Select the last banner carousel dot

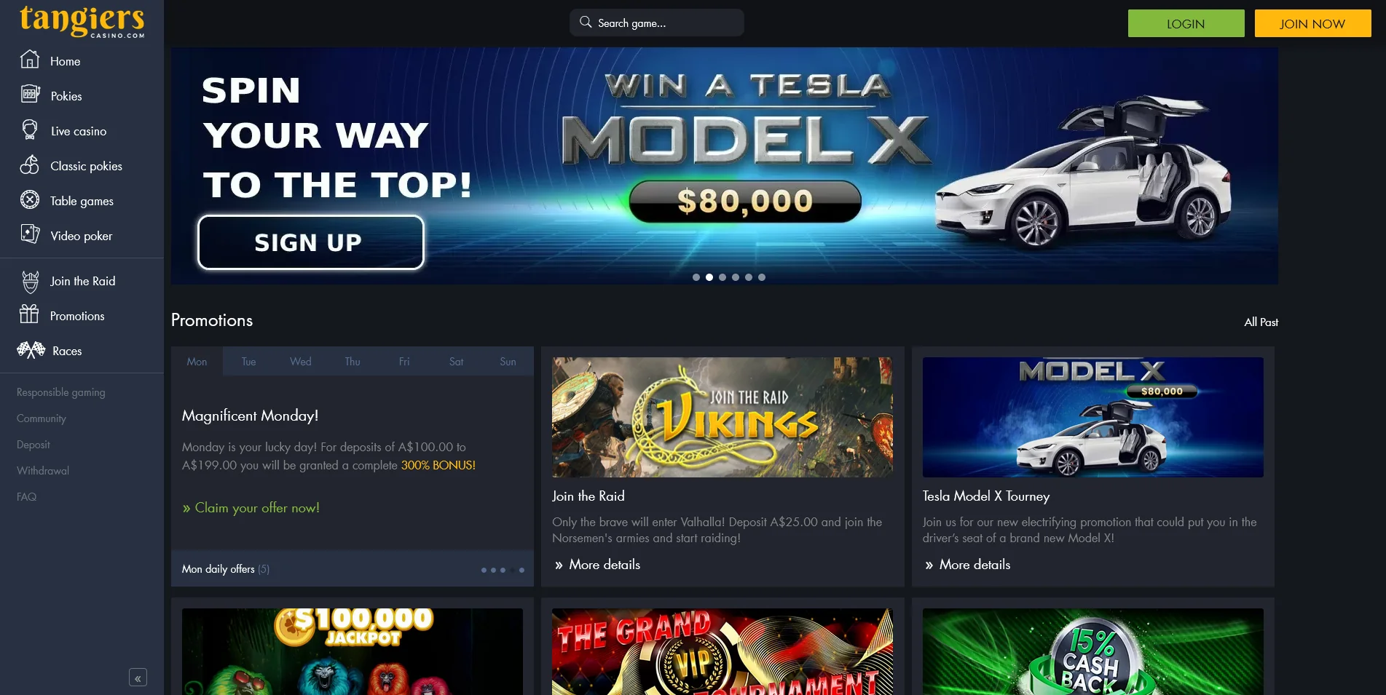pos(762,277)
